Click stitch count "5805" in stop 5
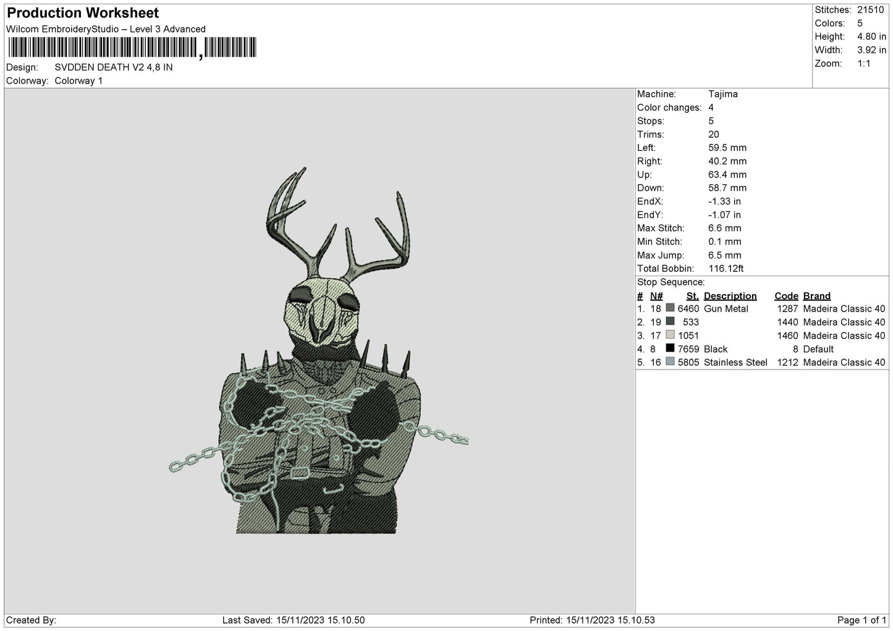Viewport: 893px width, 631px height. click(688, 363)
